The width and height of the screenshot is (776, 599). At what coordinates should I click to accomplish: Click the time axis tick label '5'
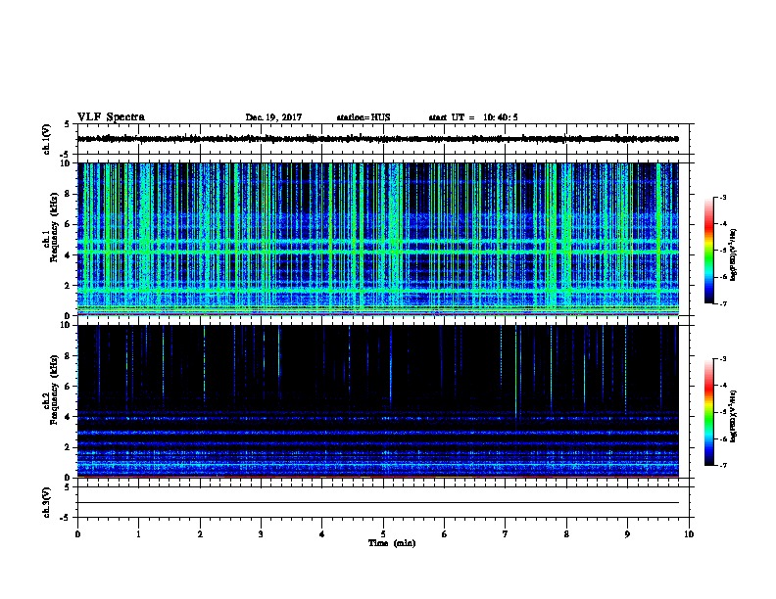click(x=383, y=533)
